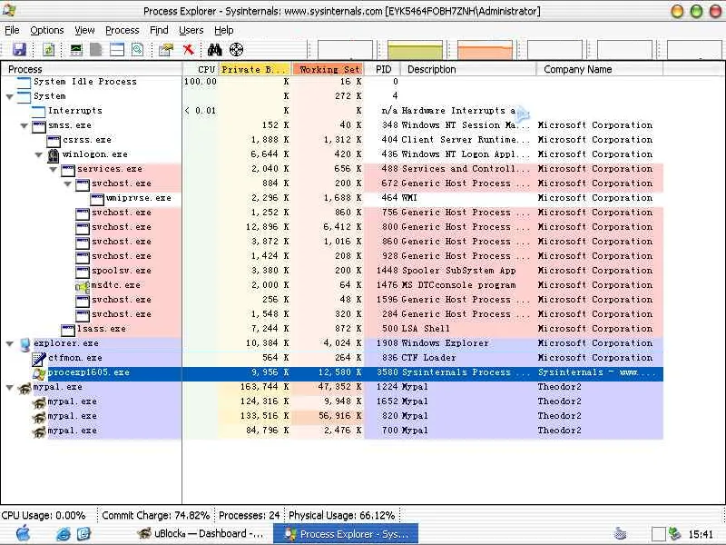
Task: Collapse the System process tree node
Action: click(x=10, y=97)
